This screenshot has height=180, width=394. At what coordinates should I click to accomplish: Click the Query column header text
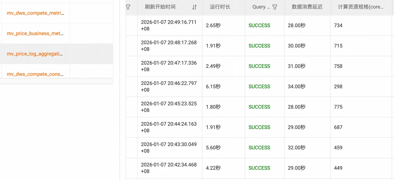(259, 7)
